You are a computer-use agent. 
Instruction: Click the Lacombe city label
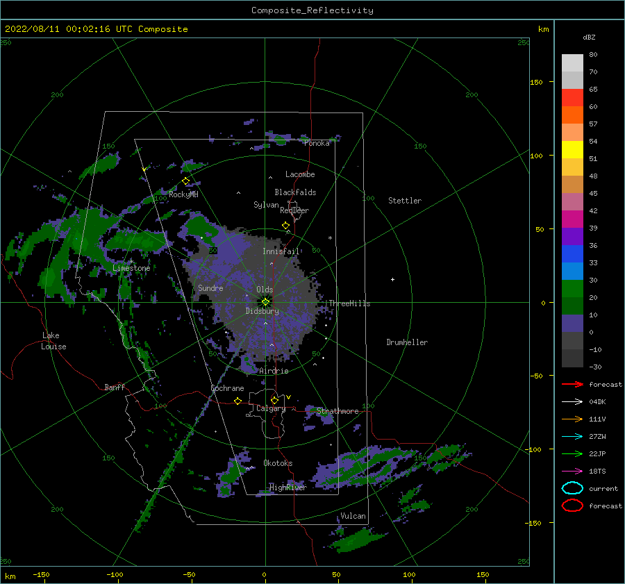click(x=300, y=174)
